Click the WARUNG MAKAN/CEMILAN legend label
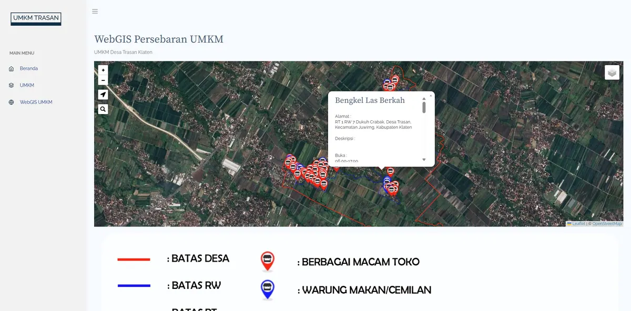 point(364,290)
